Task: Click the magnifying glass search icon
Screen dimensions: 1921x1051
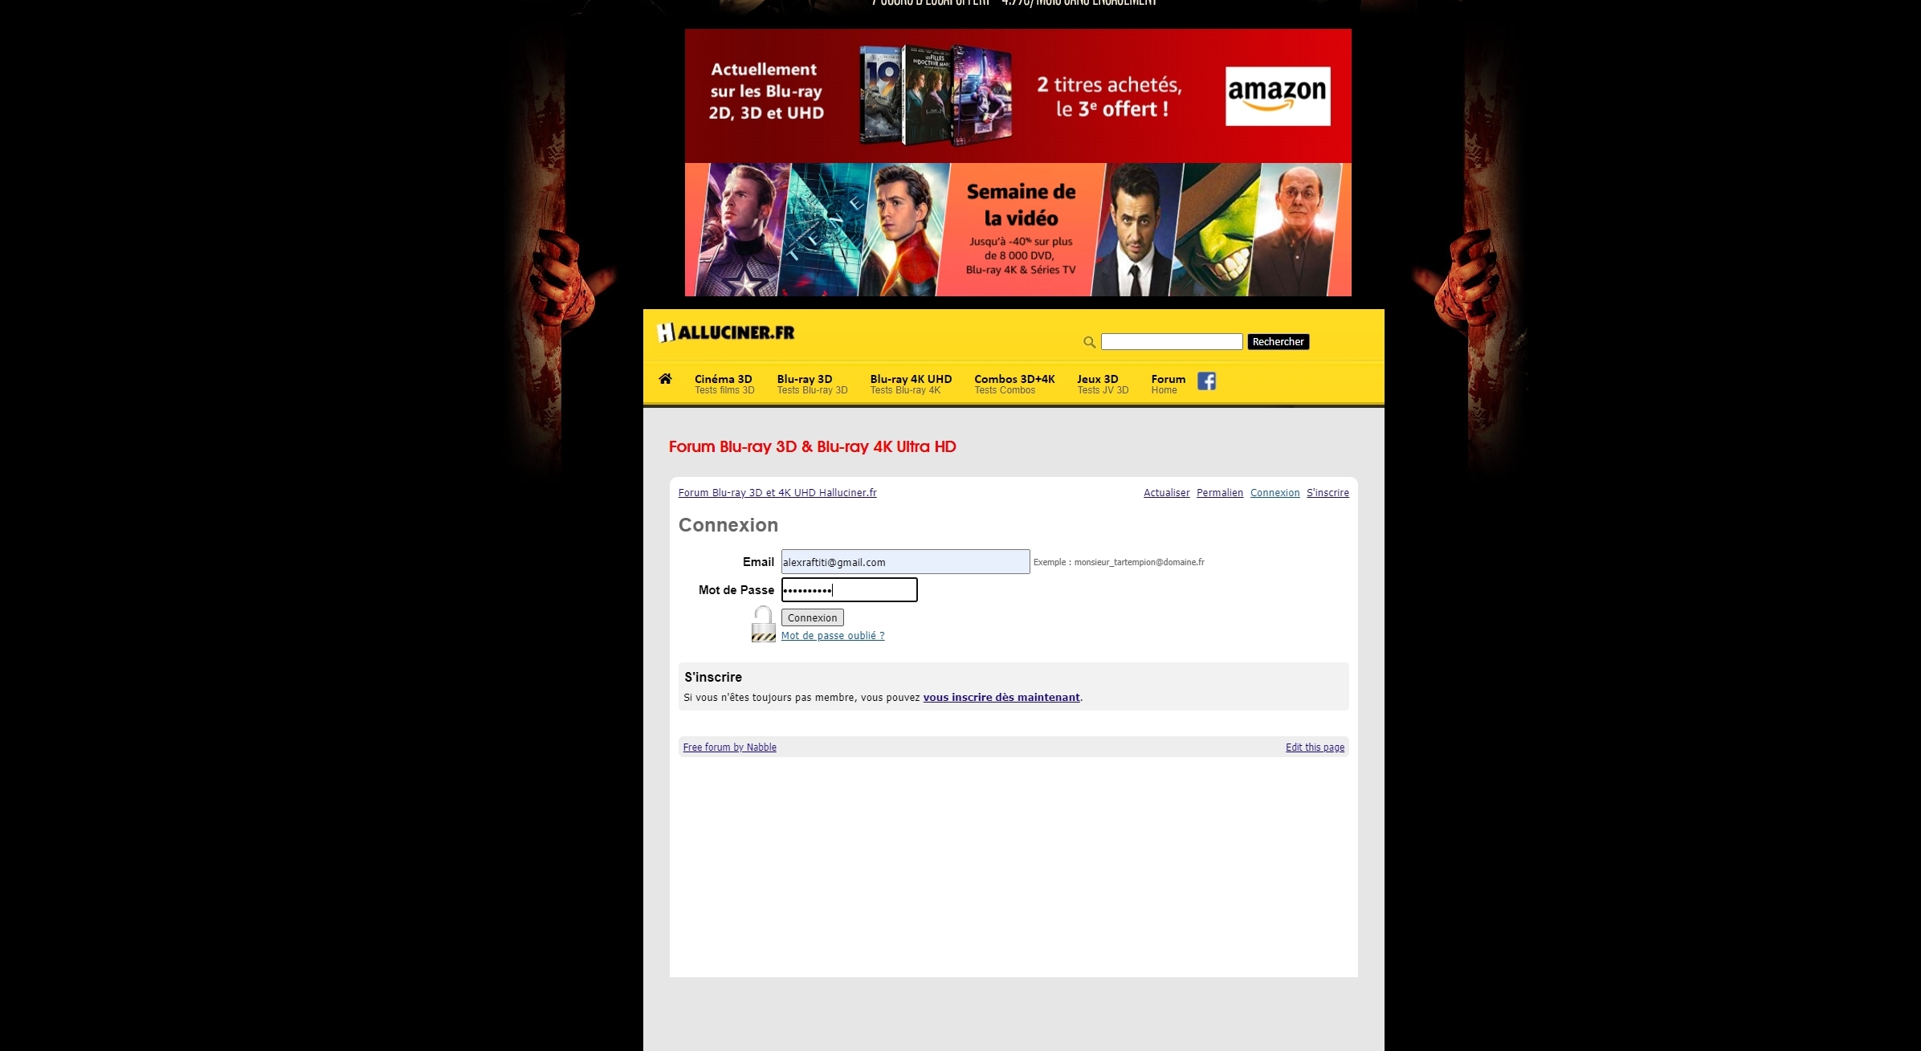Action: pyautogui.click(x=1089, y=343)
